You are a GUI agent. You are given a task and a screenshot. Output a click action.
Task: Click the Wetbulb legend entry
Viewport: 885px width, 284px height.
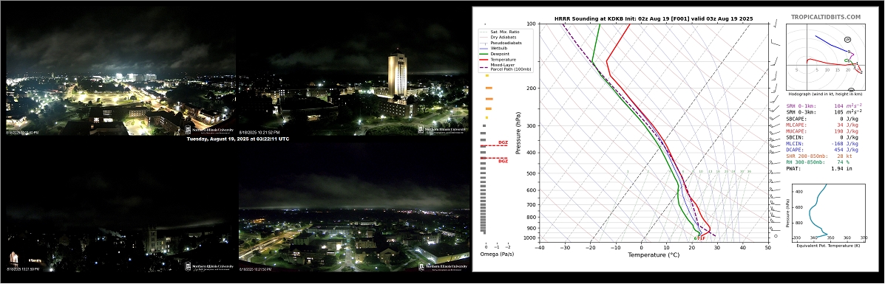coord(496,48)
